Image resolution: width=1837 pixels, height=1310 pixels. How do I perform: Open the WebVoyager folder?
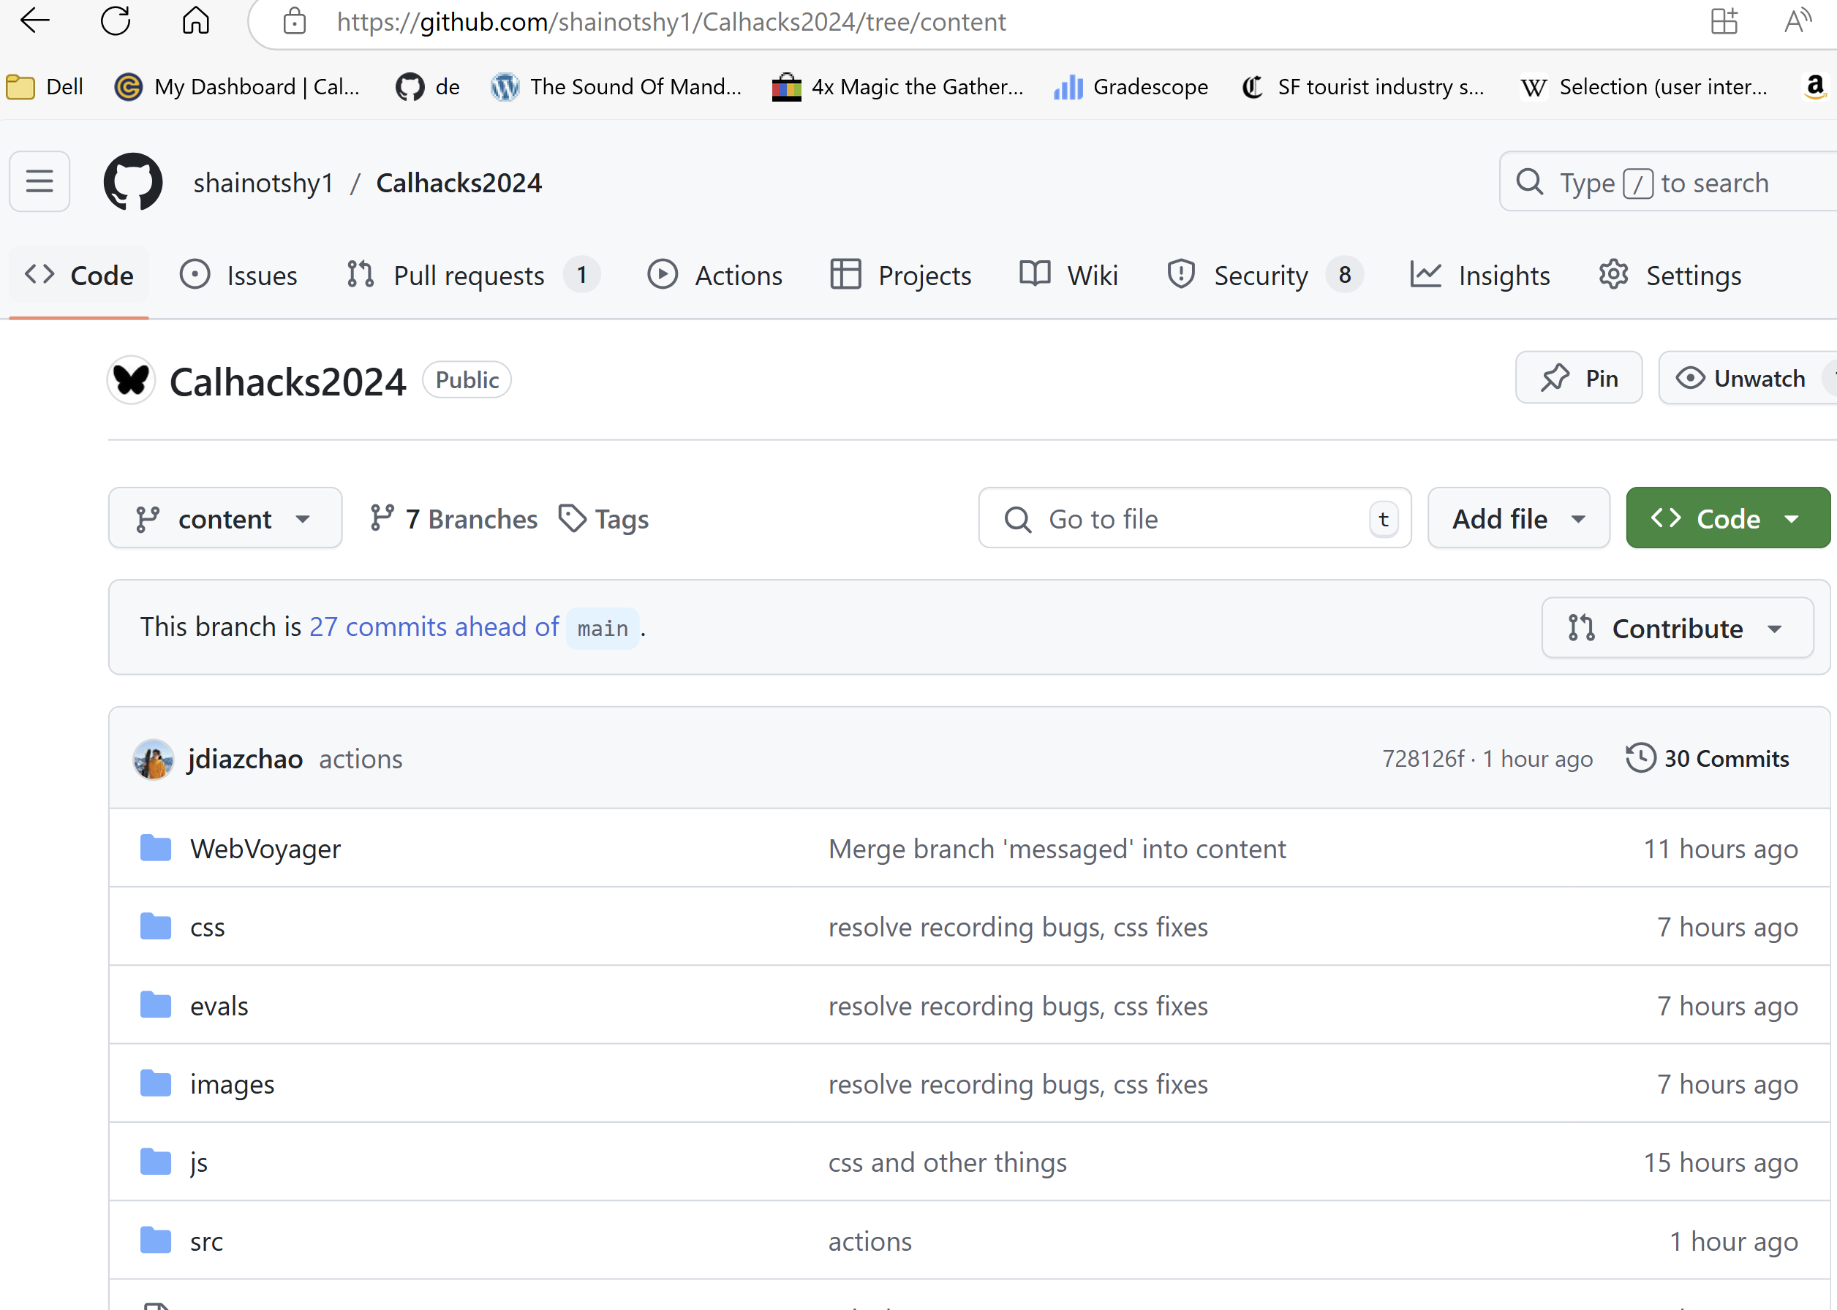pyautogui.click(x=265, y=849)
